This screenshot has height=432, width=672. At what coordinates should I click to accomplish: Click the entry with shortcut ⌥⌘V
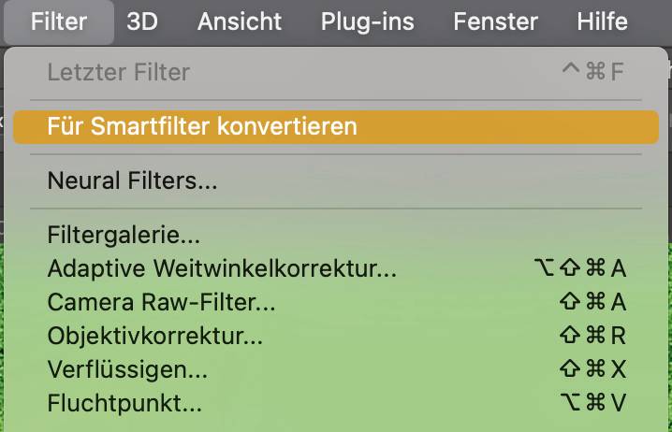336,403
